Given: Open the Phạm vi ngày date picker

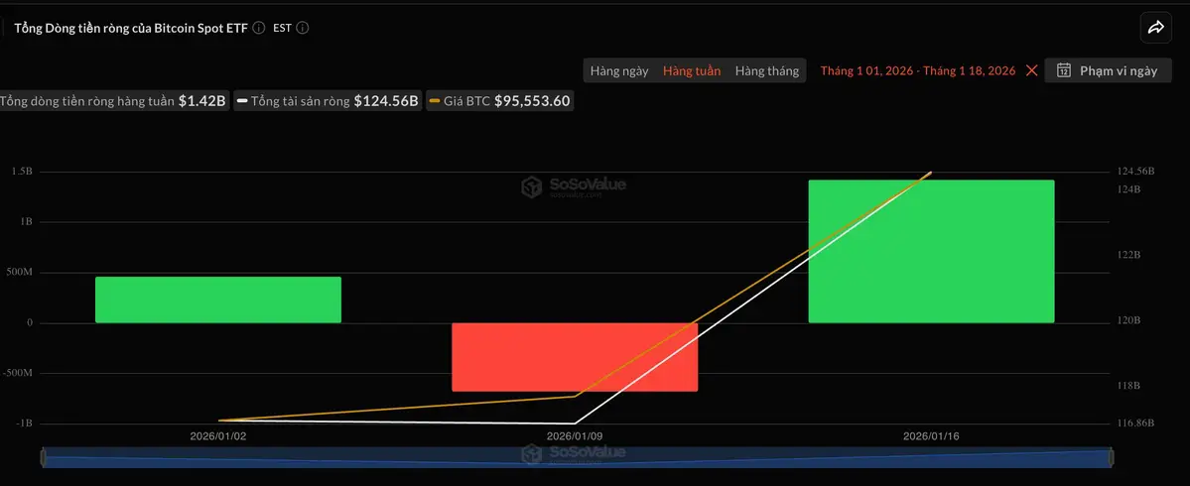Looking at the screenshot, I should pos(1108,70).
